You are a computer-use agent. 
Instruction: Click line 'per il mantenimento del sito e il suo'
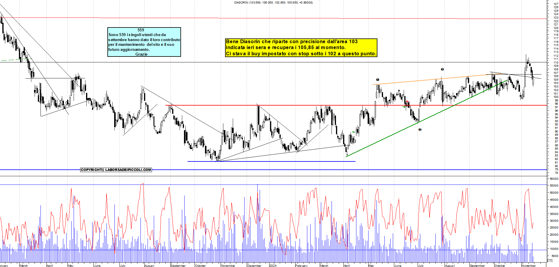point(141,44)
